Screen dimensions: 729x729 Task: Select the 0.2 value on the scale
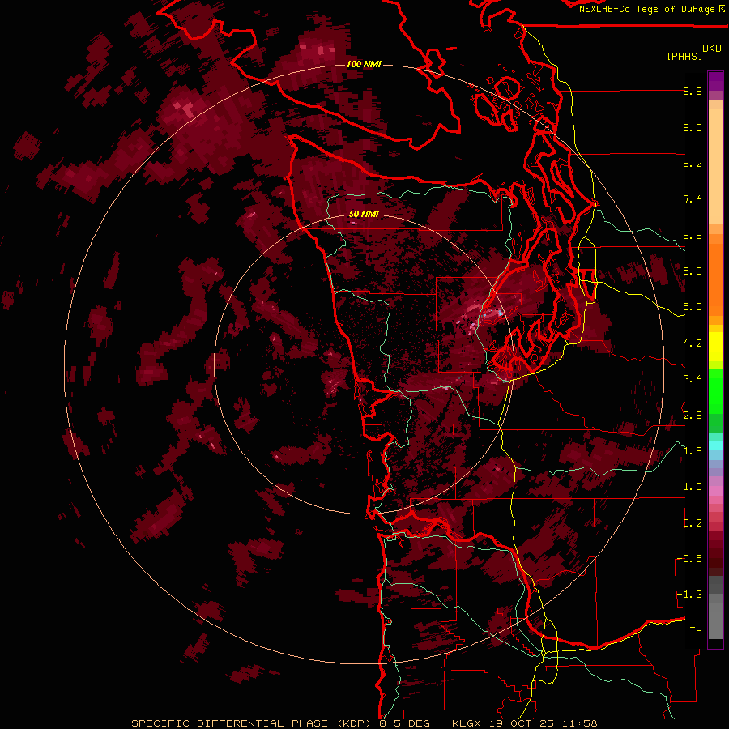click(x=693, y=523)
